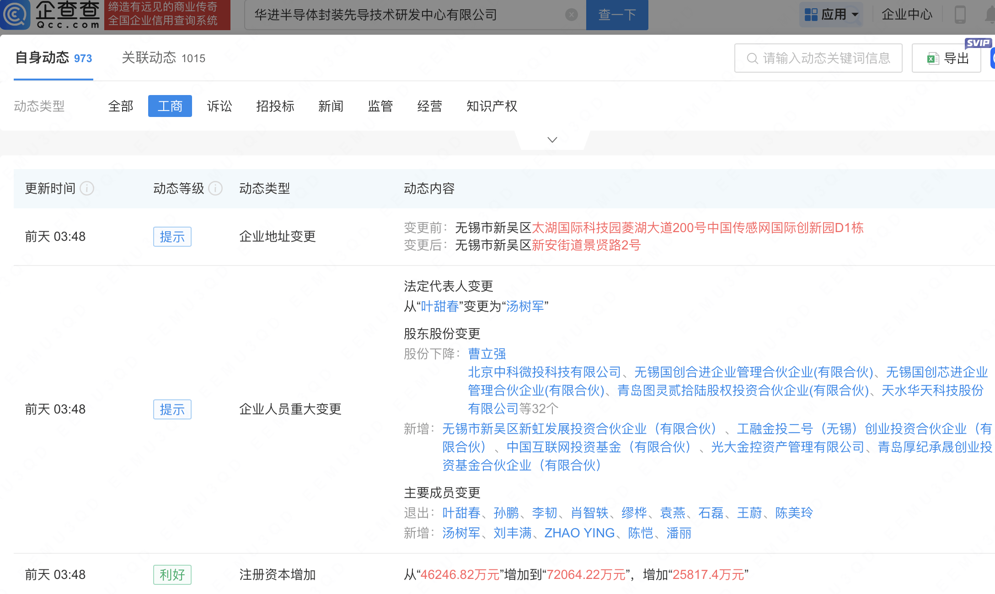Click the magnifier icon in keyword search
Screen dimensions: 995x594
tap(752, 58)
